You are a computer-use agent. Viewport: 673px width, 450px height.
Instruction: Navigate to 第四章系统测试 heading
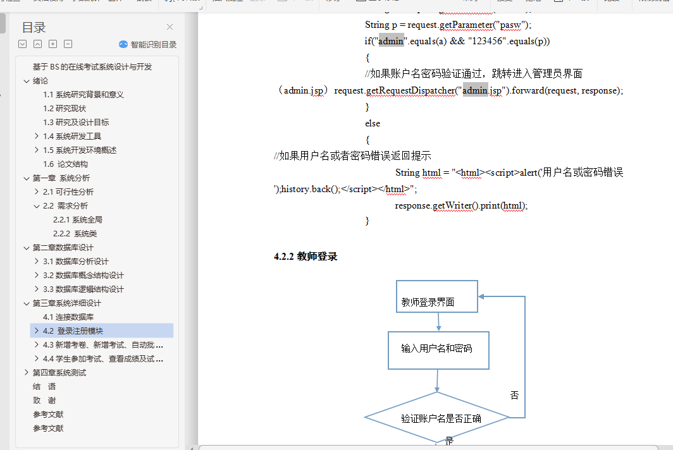[59, 372]
